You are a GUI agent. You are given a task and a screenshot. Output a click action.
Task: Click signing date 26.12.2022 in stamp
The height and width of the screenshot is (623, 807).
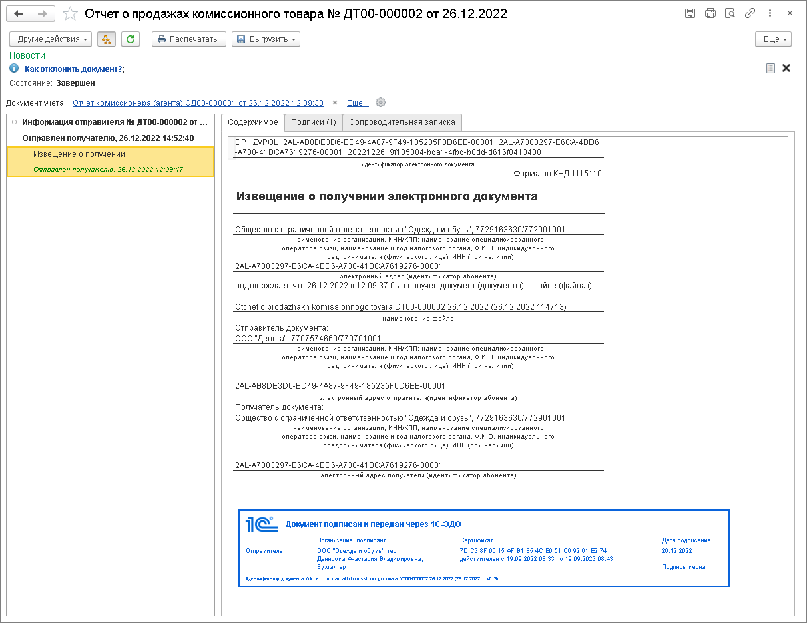[x=676, y=551]
